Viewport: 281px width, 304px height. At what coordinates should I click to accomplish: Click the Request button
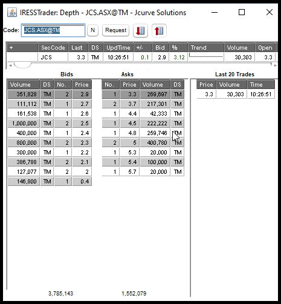point(115,30)
